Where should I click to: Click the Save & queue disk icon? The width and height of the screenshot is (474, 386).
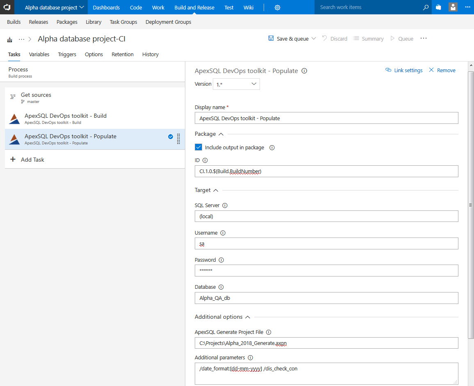(271, 39)
